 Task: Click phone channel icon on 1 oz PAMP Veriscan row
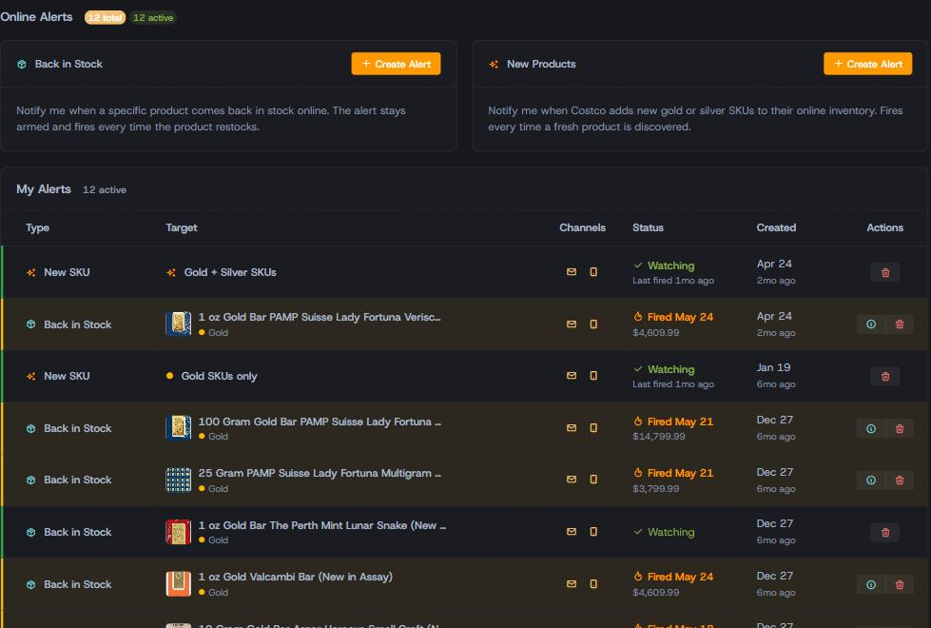click(593, 324)
